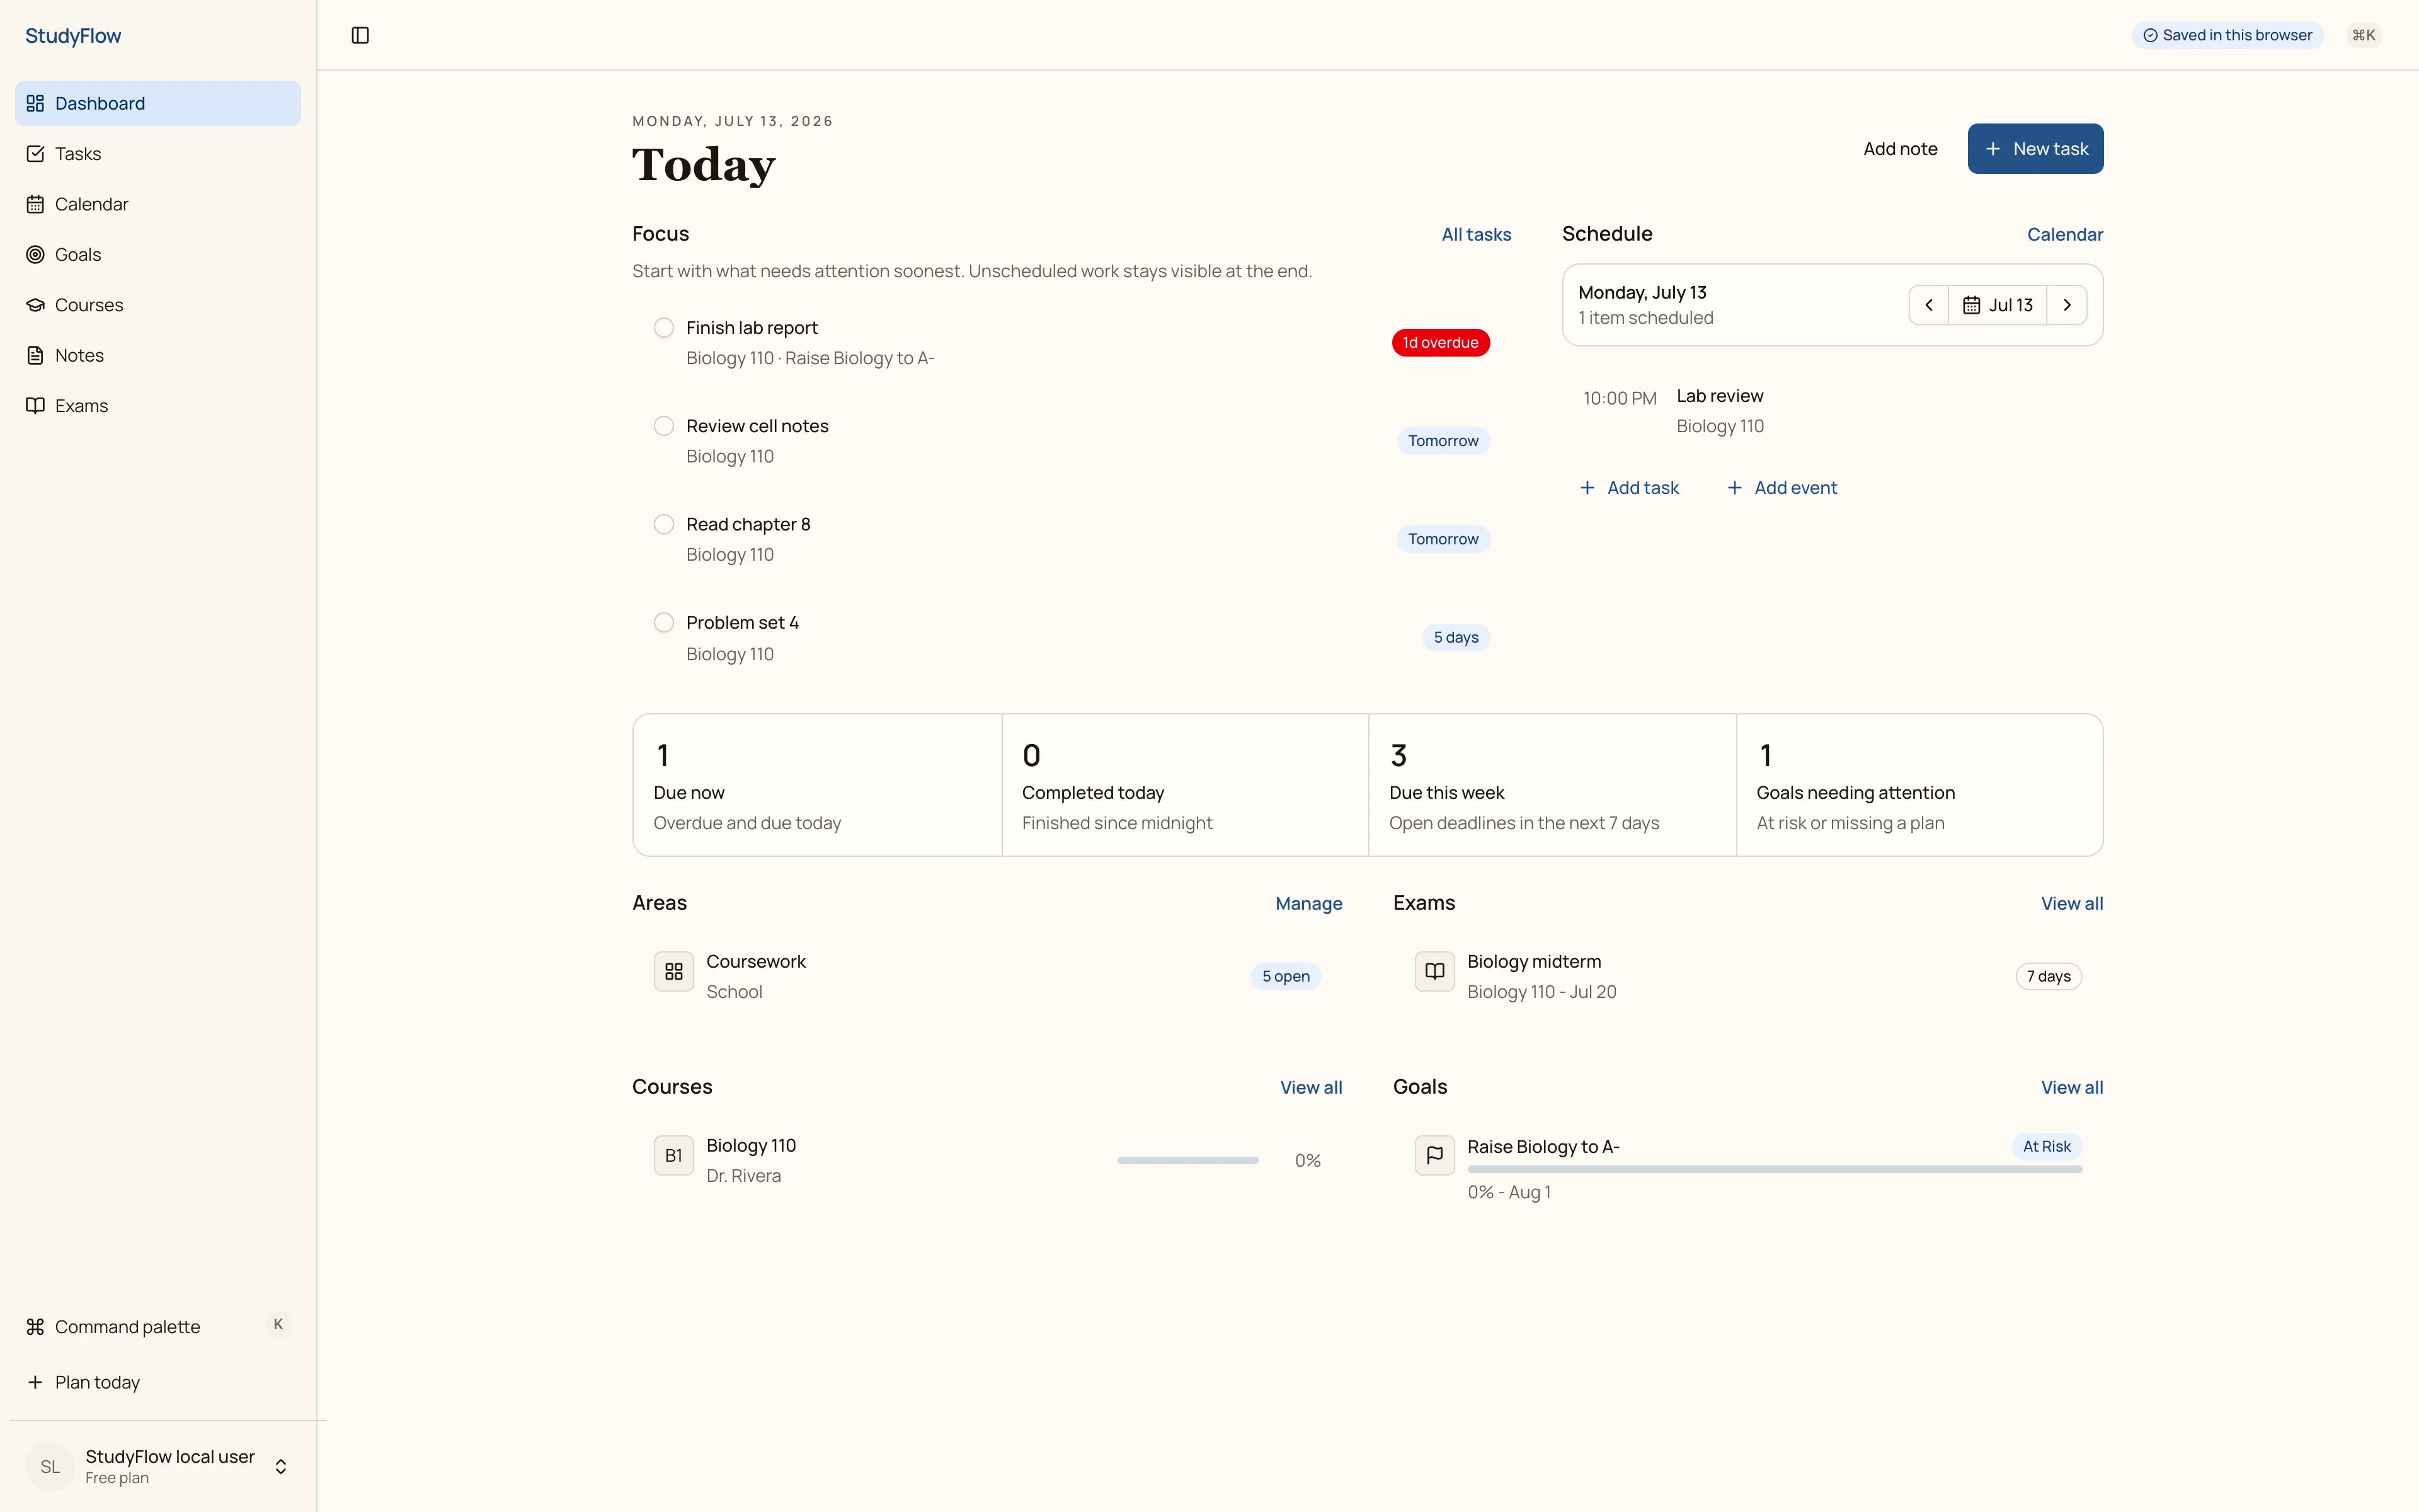Click the B1 course badge
2419x1512 pixels.
673,1155
